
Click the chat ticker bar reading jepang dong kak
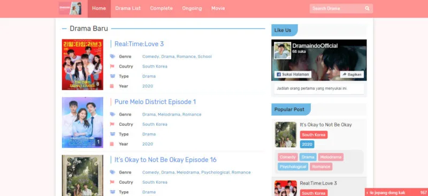[396, 192]
